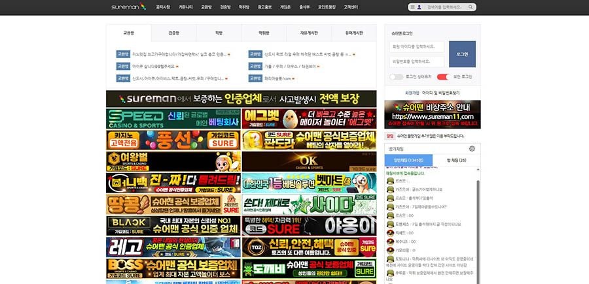Open the BOSS banner

tap(173, 268)
